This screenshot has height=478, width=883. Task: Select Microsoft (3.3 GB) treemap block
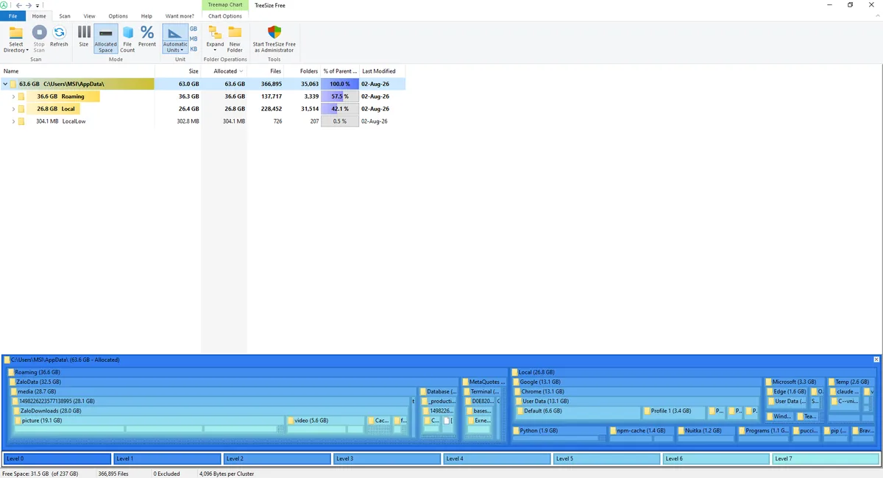795,382
